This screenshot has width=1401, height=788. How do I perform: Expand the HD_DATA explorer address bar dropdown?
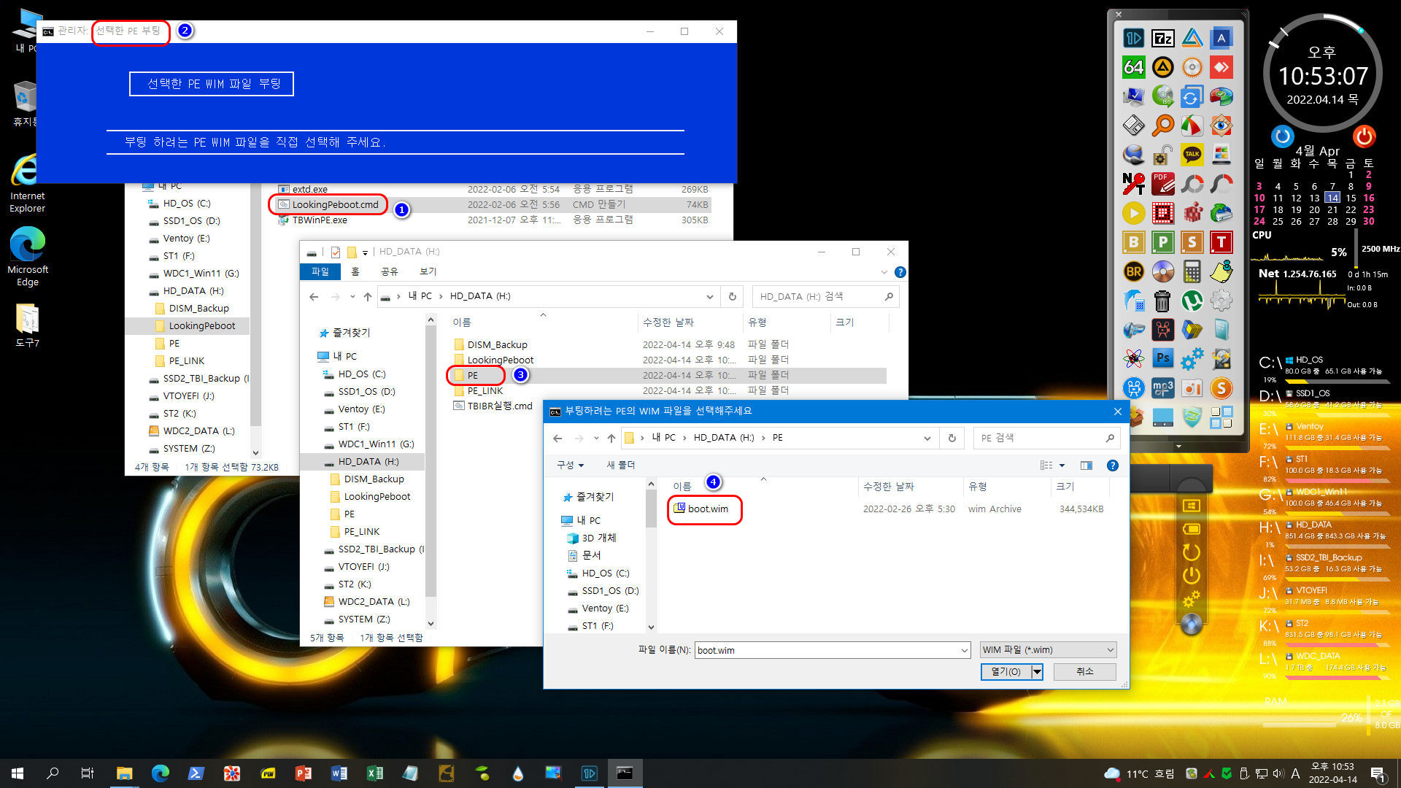point(709,297)
